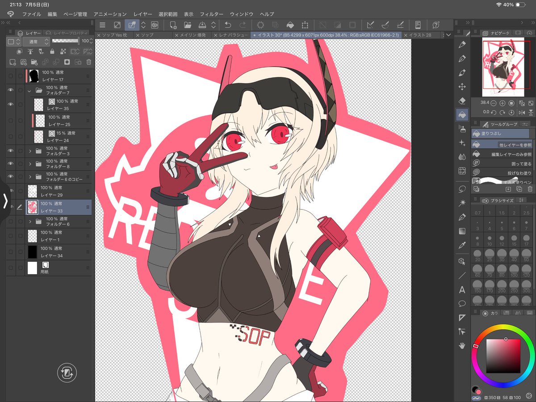Expand フォルダー 6 のコピー with its chevron
The height and width of the screenshot is (402, 536).
tap(30, 176)
